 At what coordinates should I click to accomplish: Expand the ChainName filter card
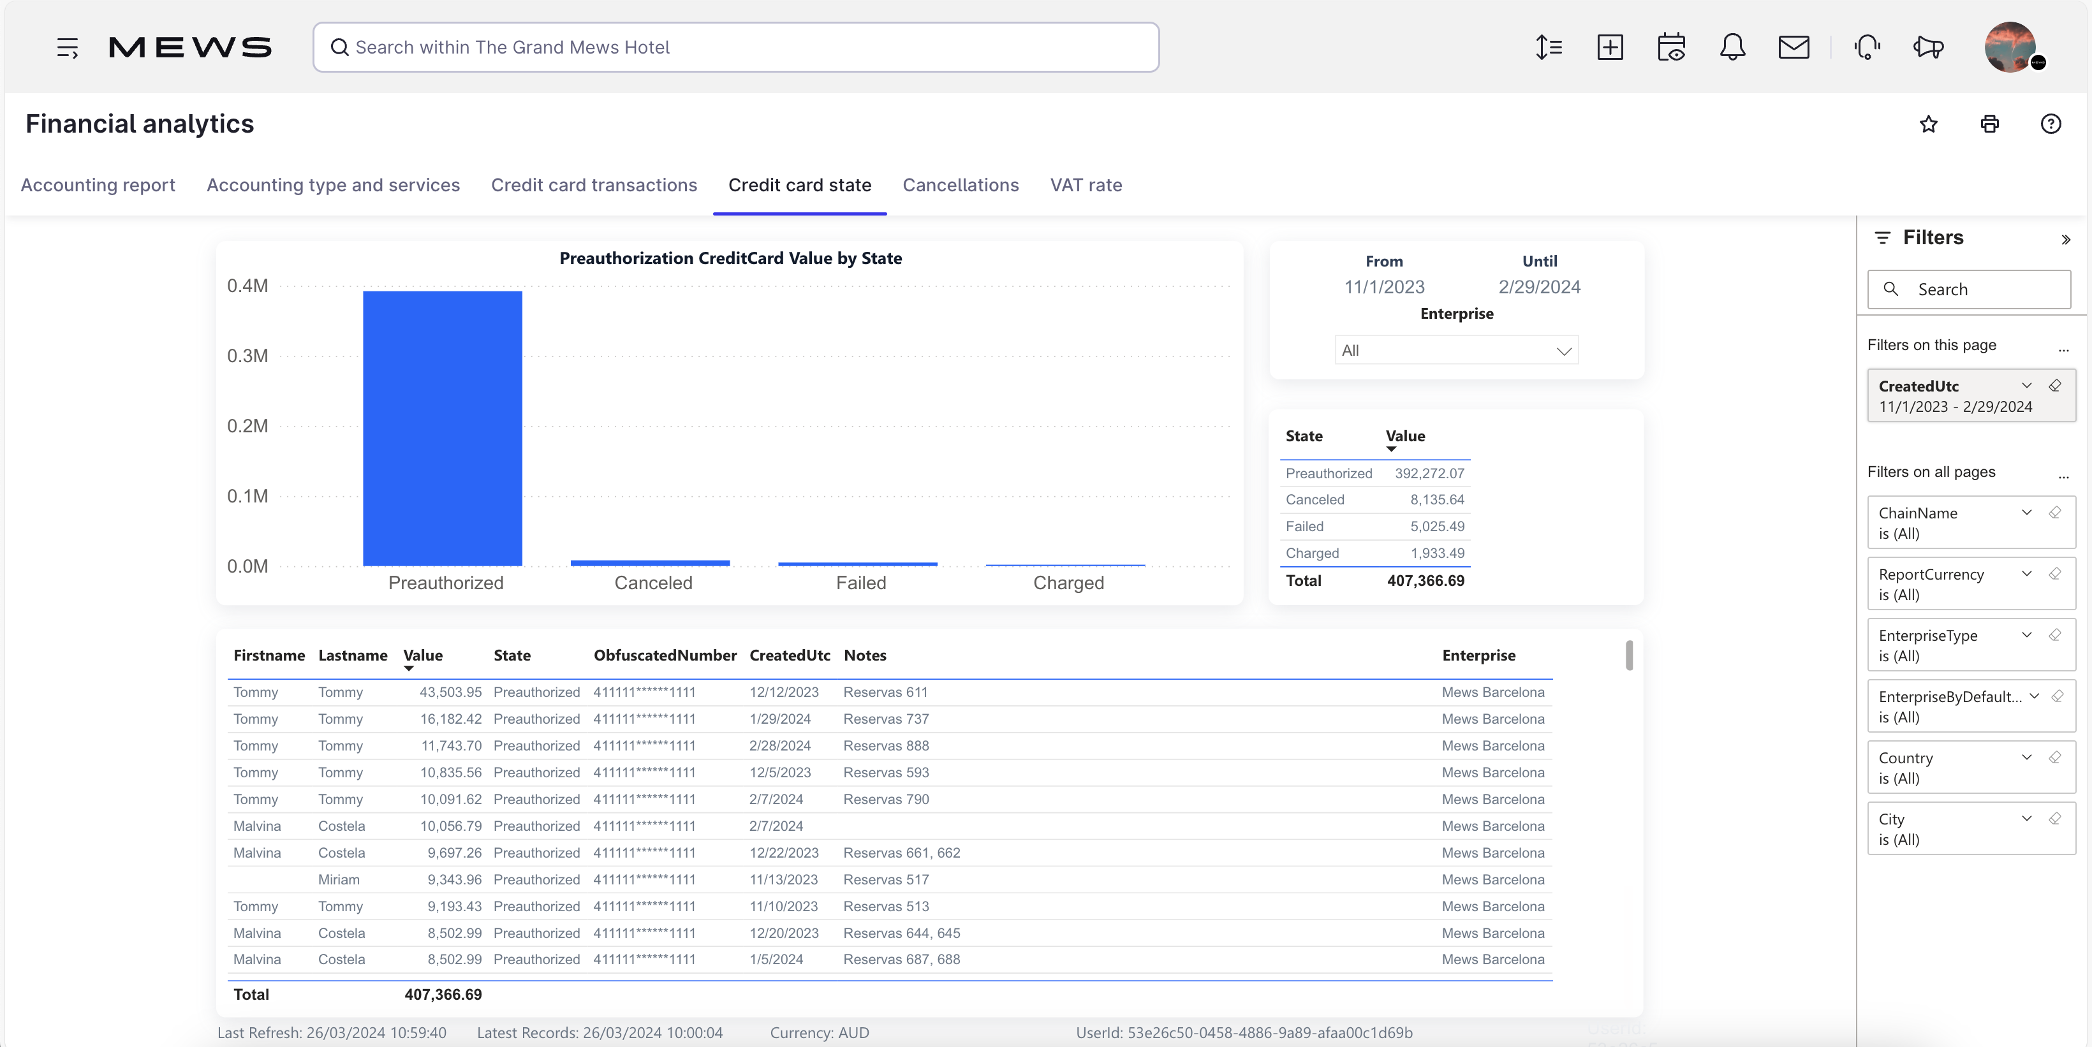pos(2026,512)
